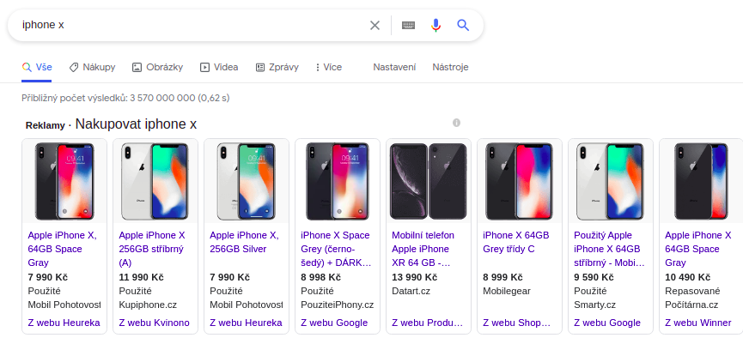743x344 pixels.
Task: Click the Smarty.cz silver iPhone X thumbnail
Action: [611, 181]
